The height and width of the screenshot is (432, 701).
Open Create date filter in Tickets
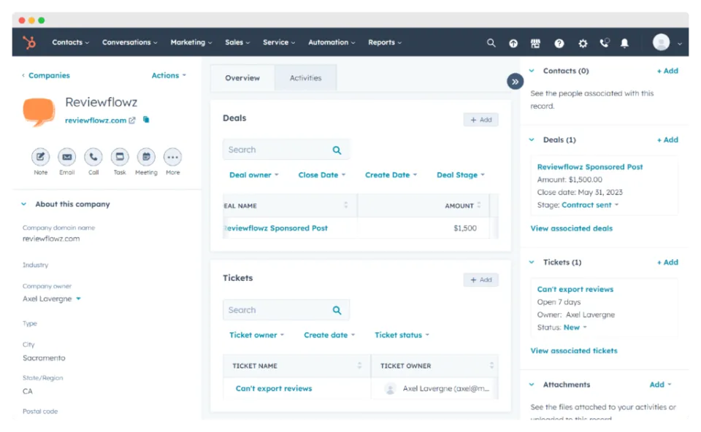(x=329, y=335)
